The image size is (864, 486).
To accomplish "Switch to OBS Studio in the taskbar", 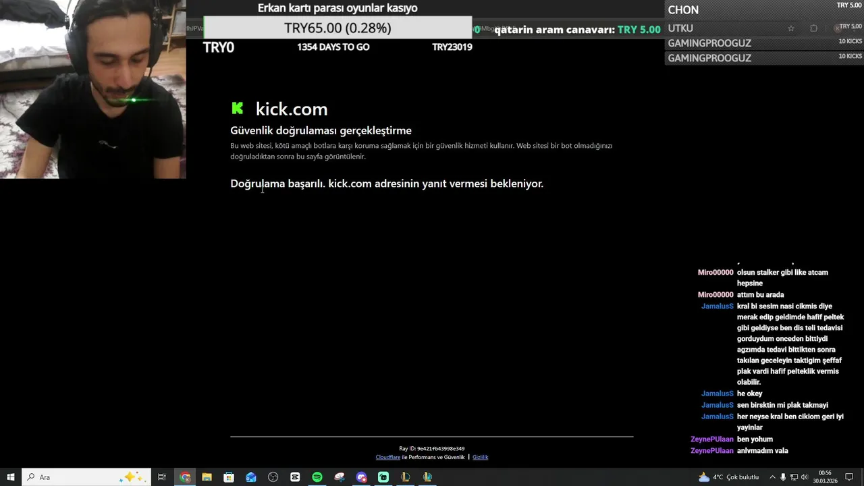I will [x=273, y=477].
